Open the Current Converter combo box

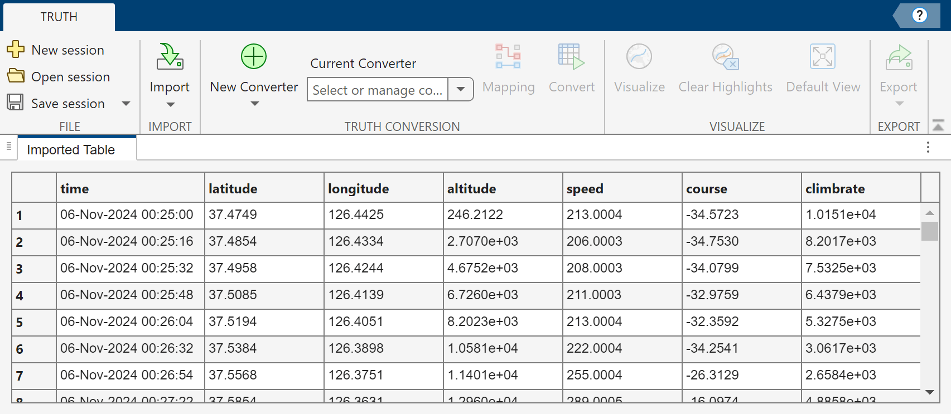[x=461, y=89]
